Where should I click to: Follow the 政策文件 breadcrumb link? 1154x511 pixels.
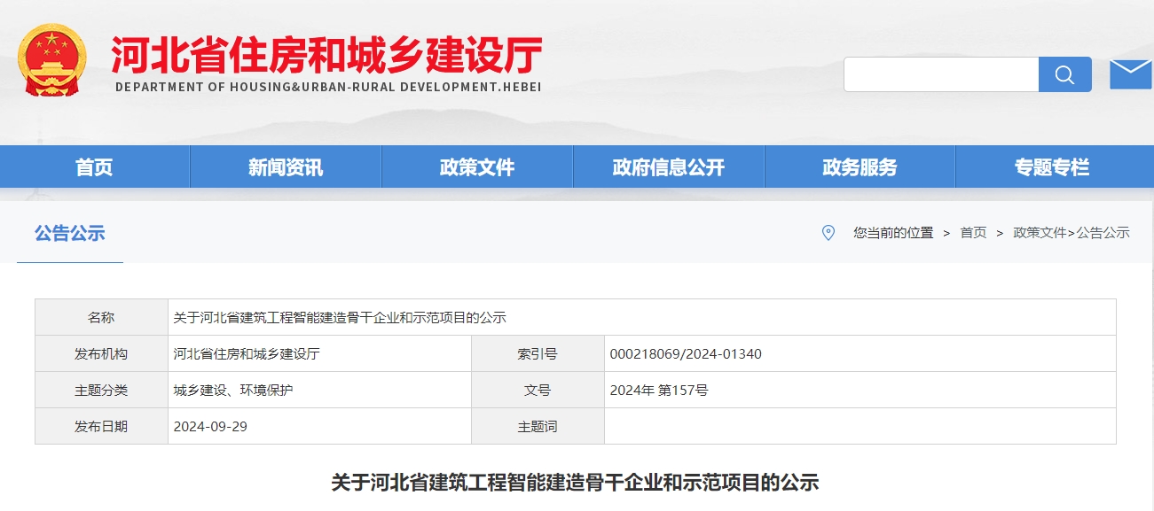[1040, 232]
